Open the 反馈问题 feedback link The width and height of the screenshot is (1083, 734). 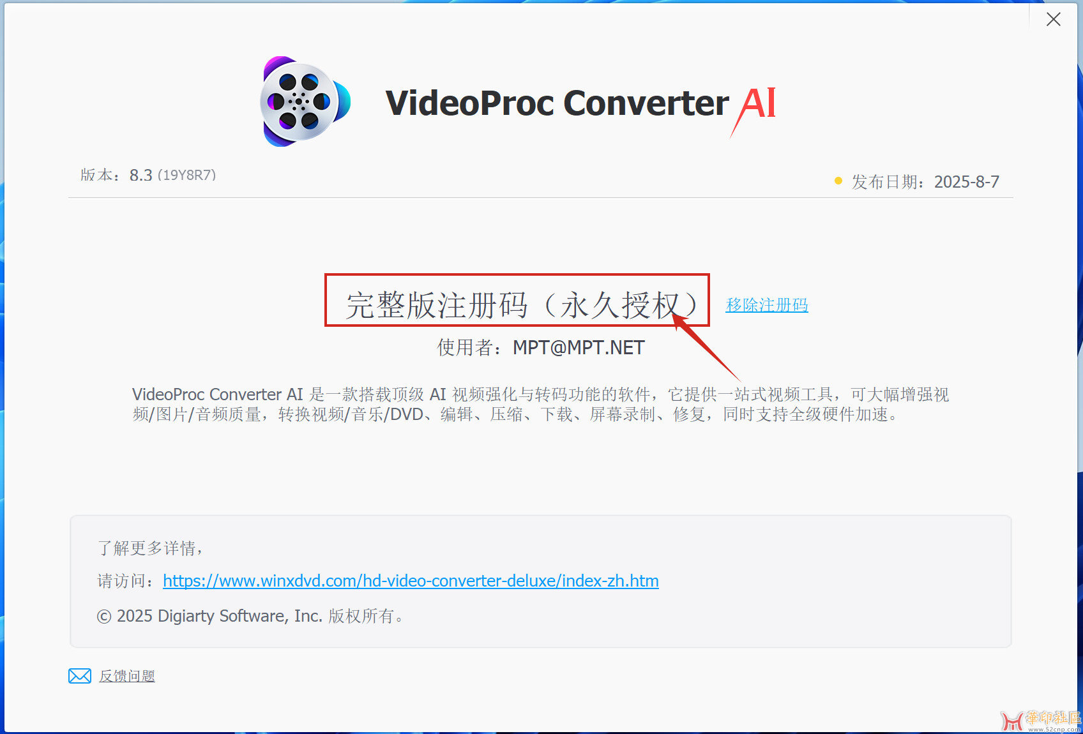point(127,676)
